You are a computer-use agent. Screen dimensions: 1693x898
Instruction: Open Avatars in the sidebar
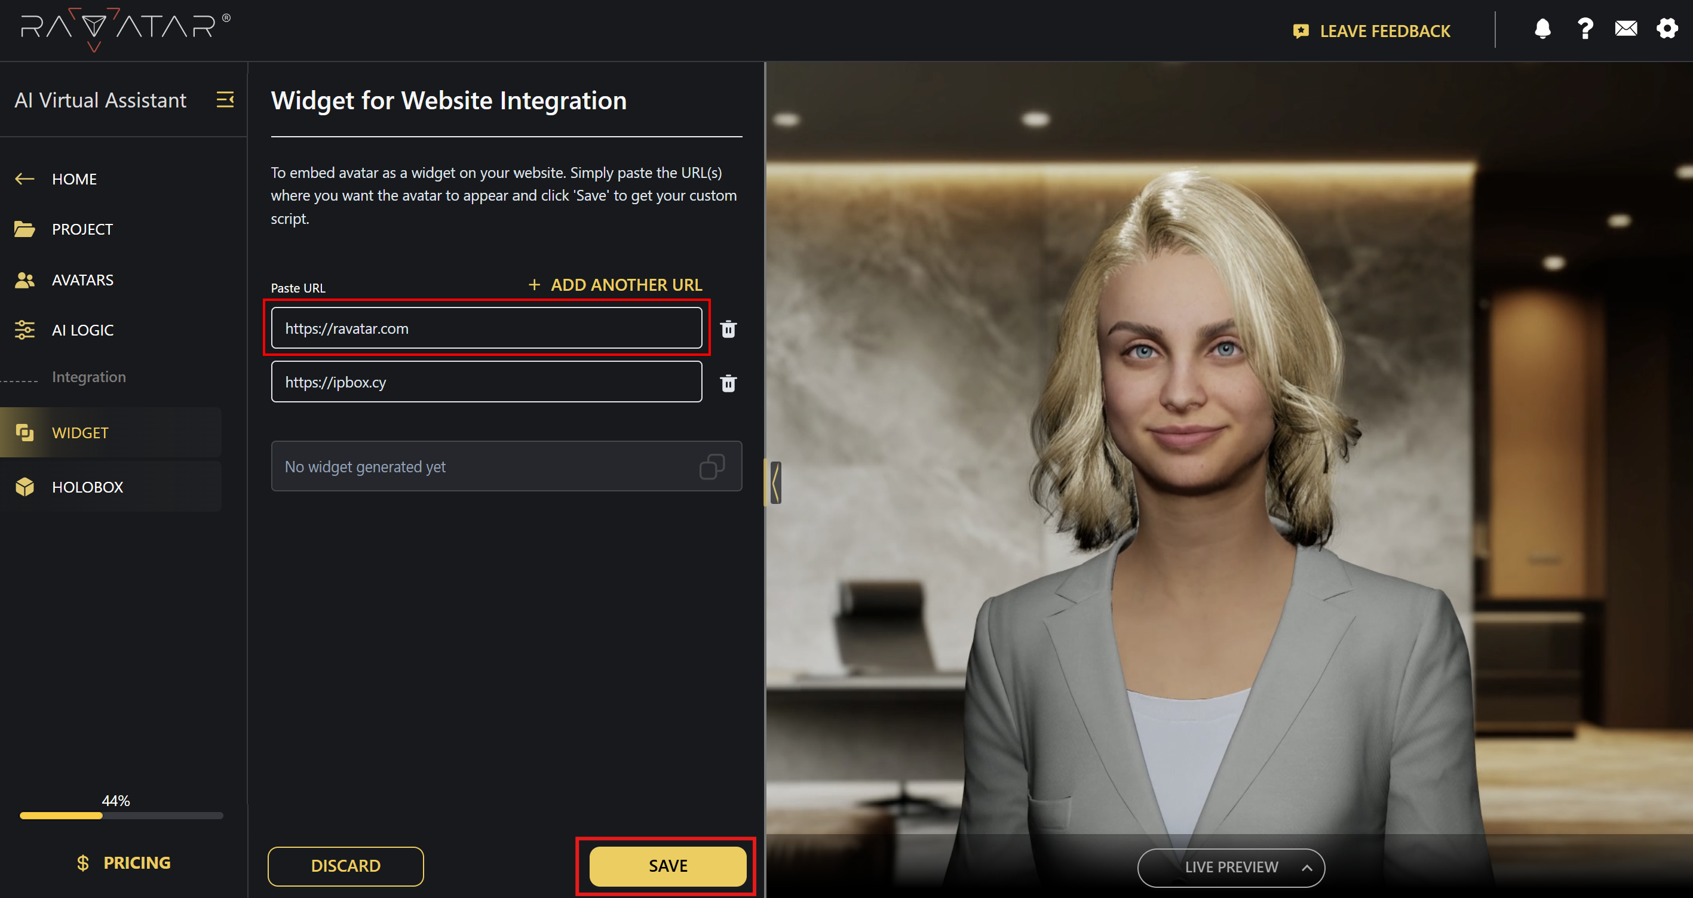click(x=82, y=280)
